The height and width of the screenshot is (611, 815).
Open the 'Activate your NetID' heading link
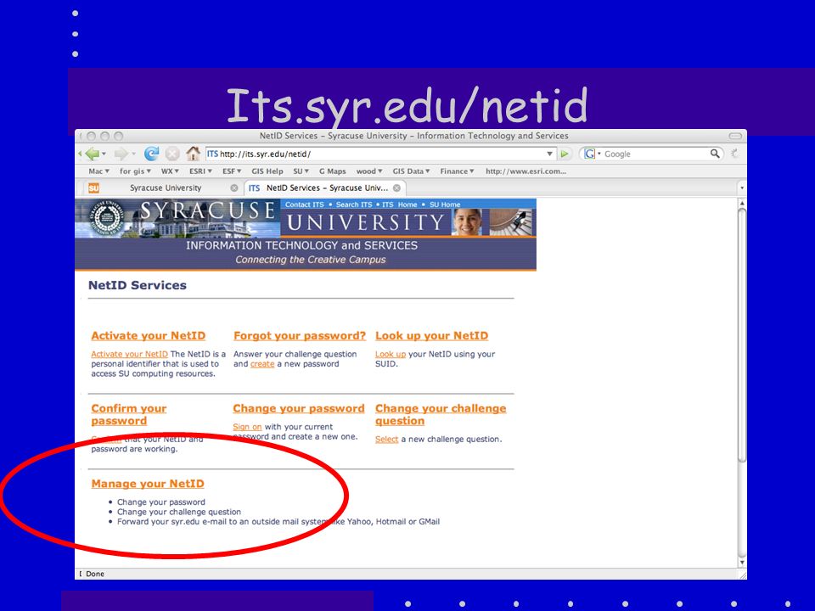148,336
